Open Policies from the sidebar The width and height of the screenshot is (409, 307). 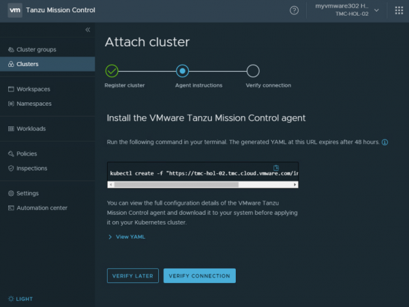coord(27,153)
